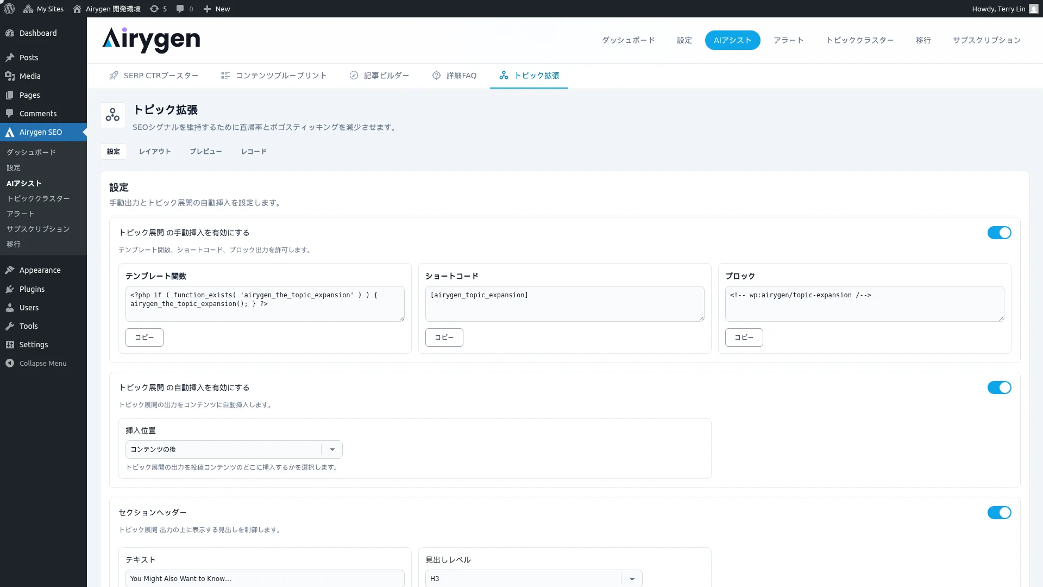This screenshot has width=1043, height=587.
Task: Open the 見出しレベル H3 dropdown
Action: (x=534, y=578)
